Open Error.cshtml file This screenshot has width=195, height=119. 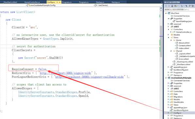[184, 59]
